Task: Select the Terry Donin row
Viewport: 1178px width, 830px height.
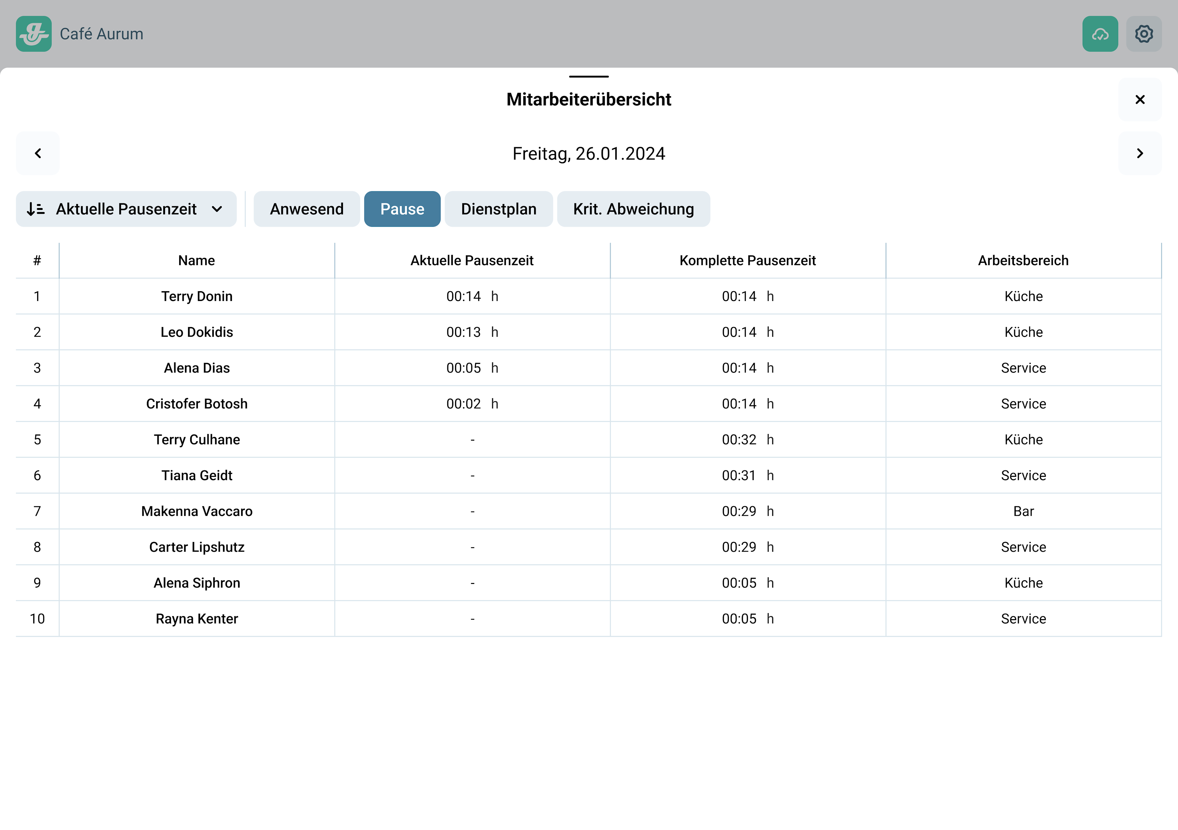Action: (x=197, y=297)
